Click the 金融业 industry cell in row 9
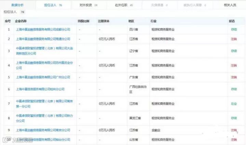Image resolution: width=246 pixels, height=145 pixels. pos(156,130)
